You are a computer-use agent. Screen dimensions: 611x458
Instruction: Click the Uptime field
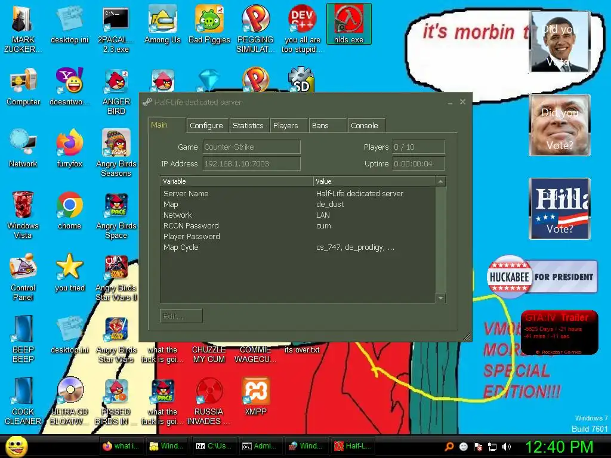[x=418, y=163]
